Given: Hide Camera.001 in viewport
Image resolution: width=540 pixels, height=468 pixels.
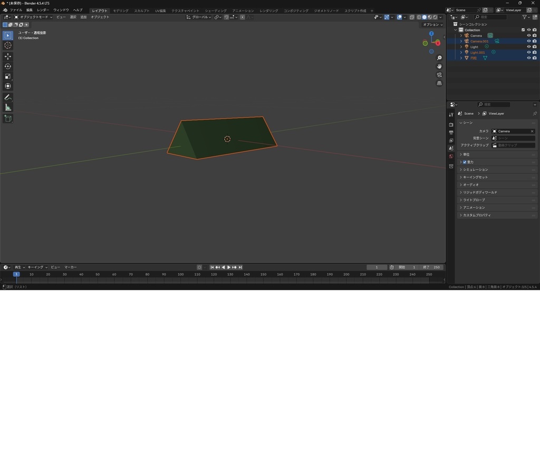Looking at the screenshot, I should click(528, 41).
